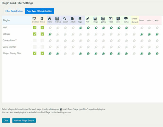163x127 pixels.
Task: Click the Activate Plugin Entry button
Action: click(24, 120)
